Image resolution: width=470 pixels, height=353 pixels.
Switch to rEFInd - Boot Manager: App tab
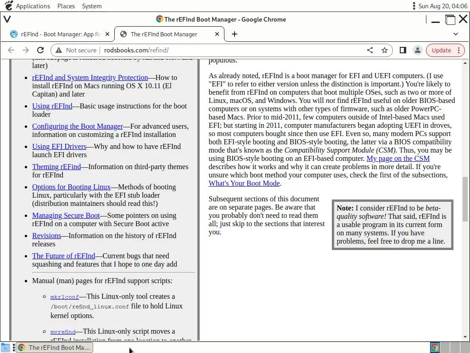click(x=60, y=34)
